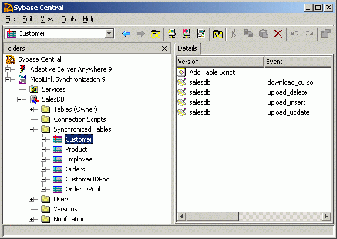337x239 pixels.
Task: Collapse MobiLink Synchronization 9 node
Action: click(x=8, y=79)
